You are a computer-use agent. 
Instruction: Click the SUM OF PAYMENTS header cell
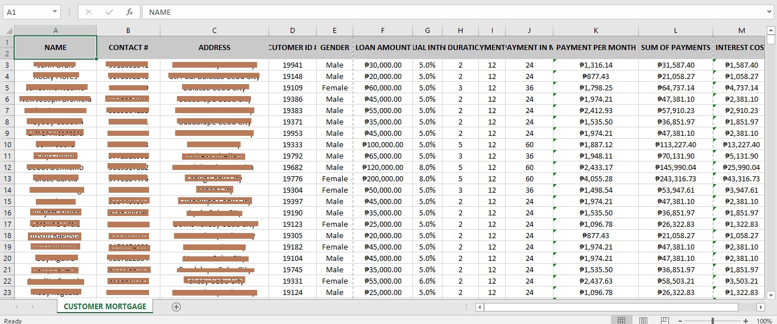pyautogui.click(x=676, y=48)
